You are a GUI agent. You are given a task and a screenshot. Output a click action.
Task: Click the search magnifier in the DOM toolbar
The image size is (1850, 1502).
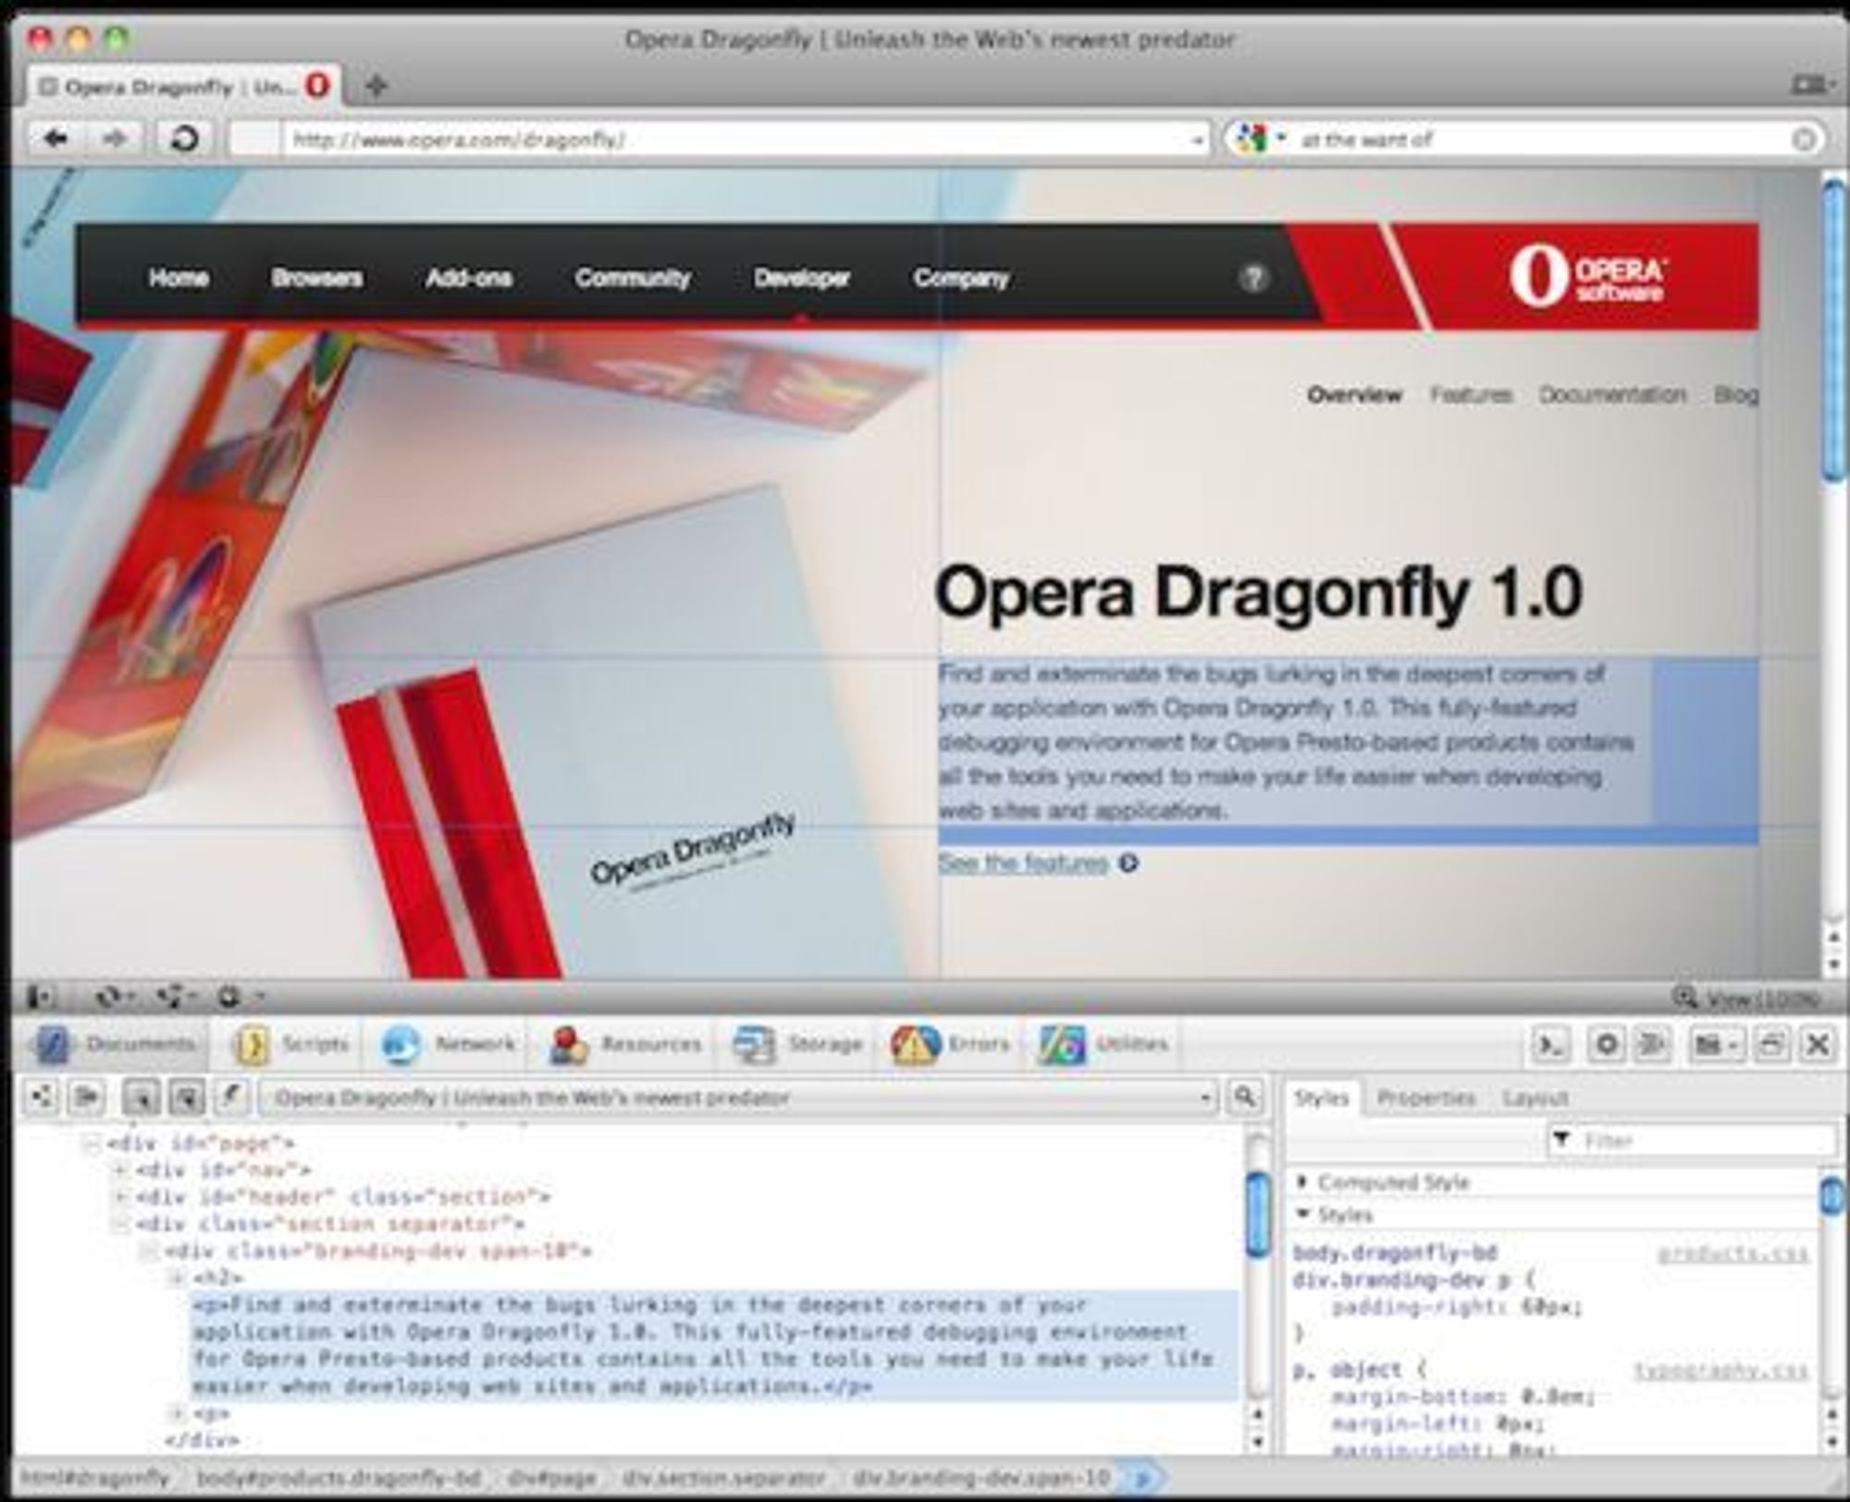click(x=1246, y=1098)
